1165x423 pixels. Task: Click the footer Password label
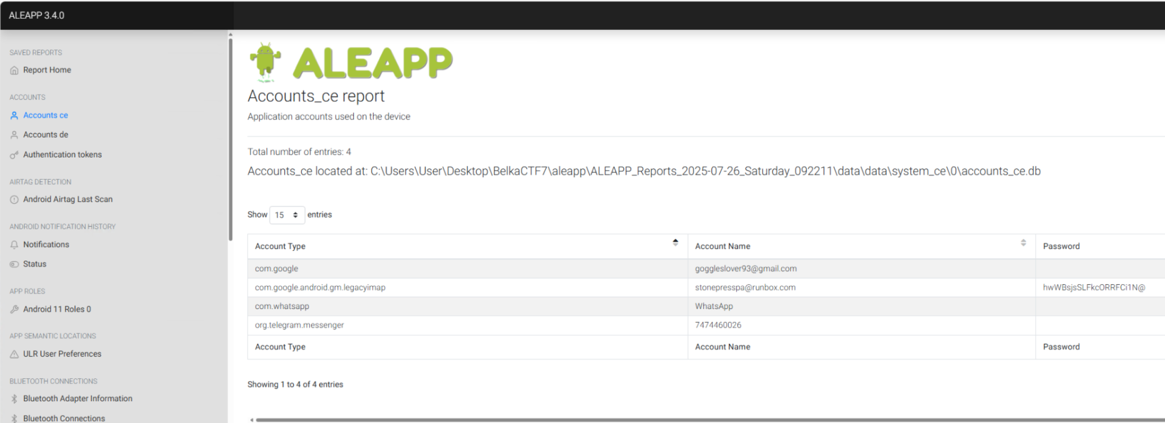click(x=1061, y=347)
